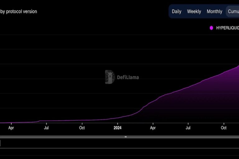
Task: Click the first Jul axis label
Action: click(x=46, y=128)
